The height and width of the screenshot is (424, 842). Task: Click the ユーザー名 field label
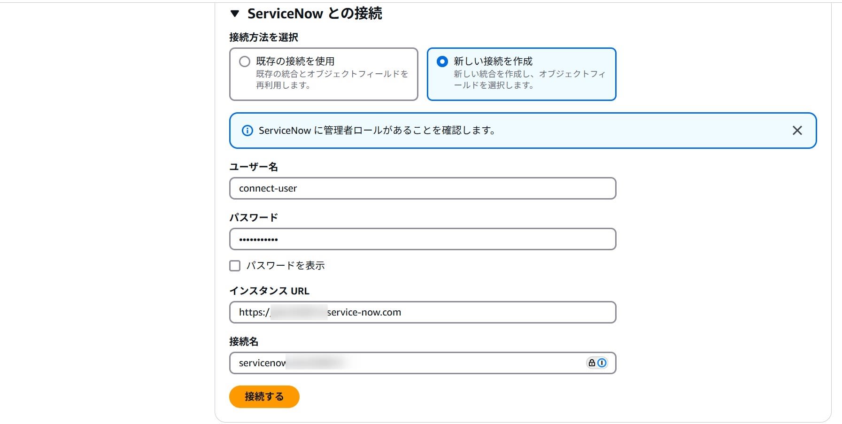click(x=254, y=167)
